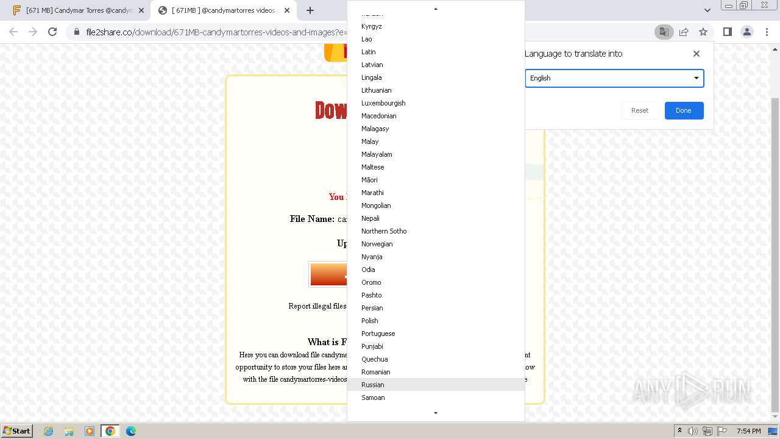This screenshot has height=439, width=780.
Task: Choose Odia option
Action: click(x=436, y=269)
